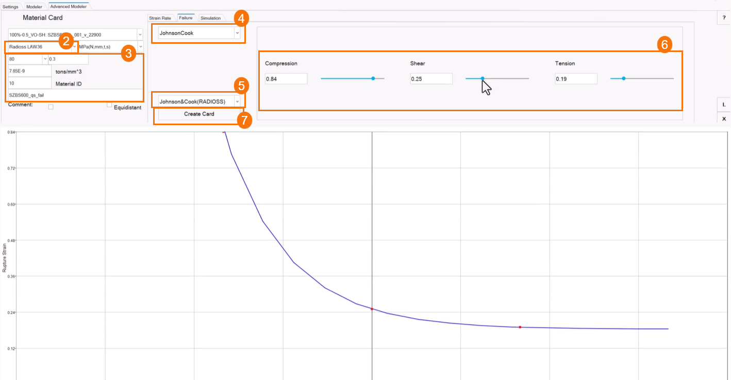Click the Shear label
This screenshot has width=731, height=380.
tap(417, 63)
